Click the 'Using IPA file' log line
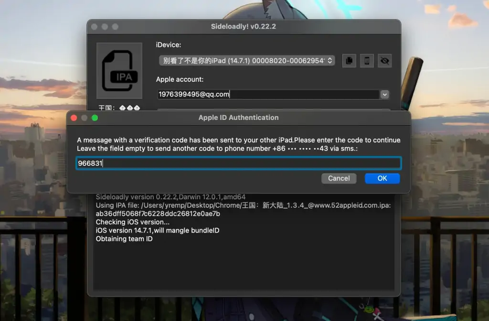This screenshot has height=321, width=489. pos(243,205)
